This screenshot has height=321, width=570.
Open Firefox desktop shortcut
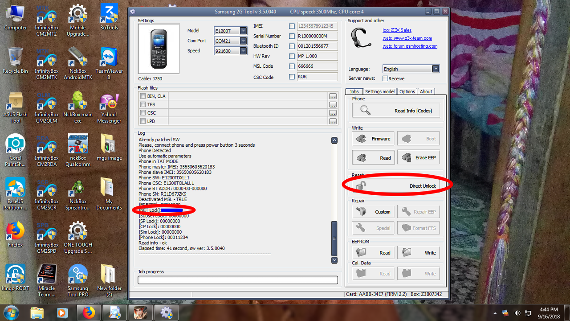(16, 235)
